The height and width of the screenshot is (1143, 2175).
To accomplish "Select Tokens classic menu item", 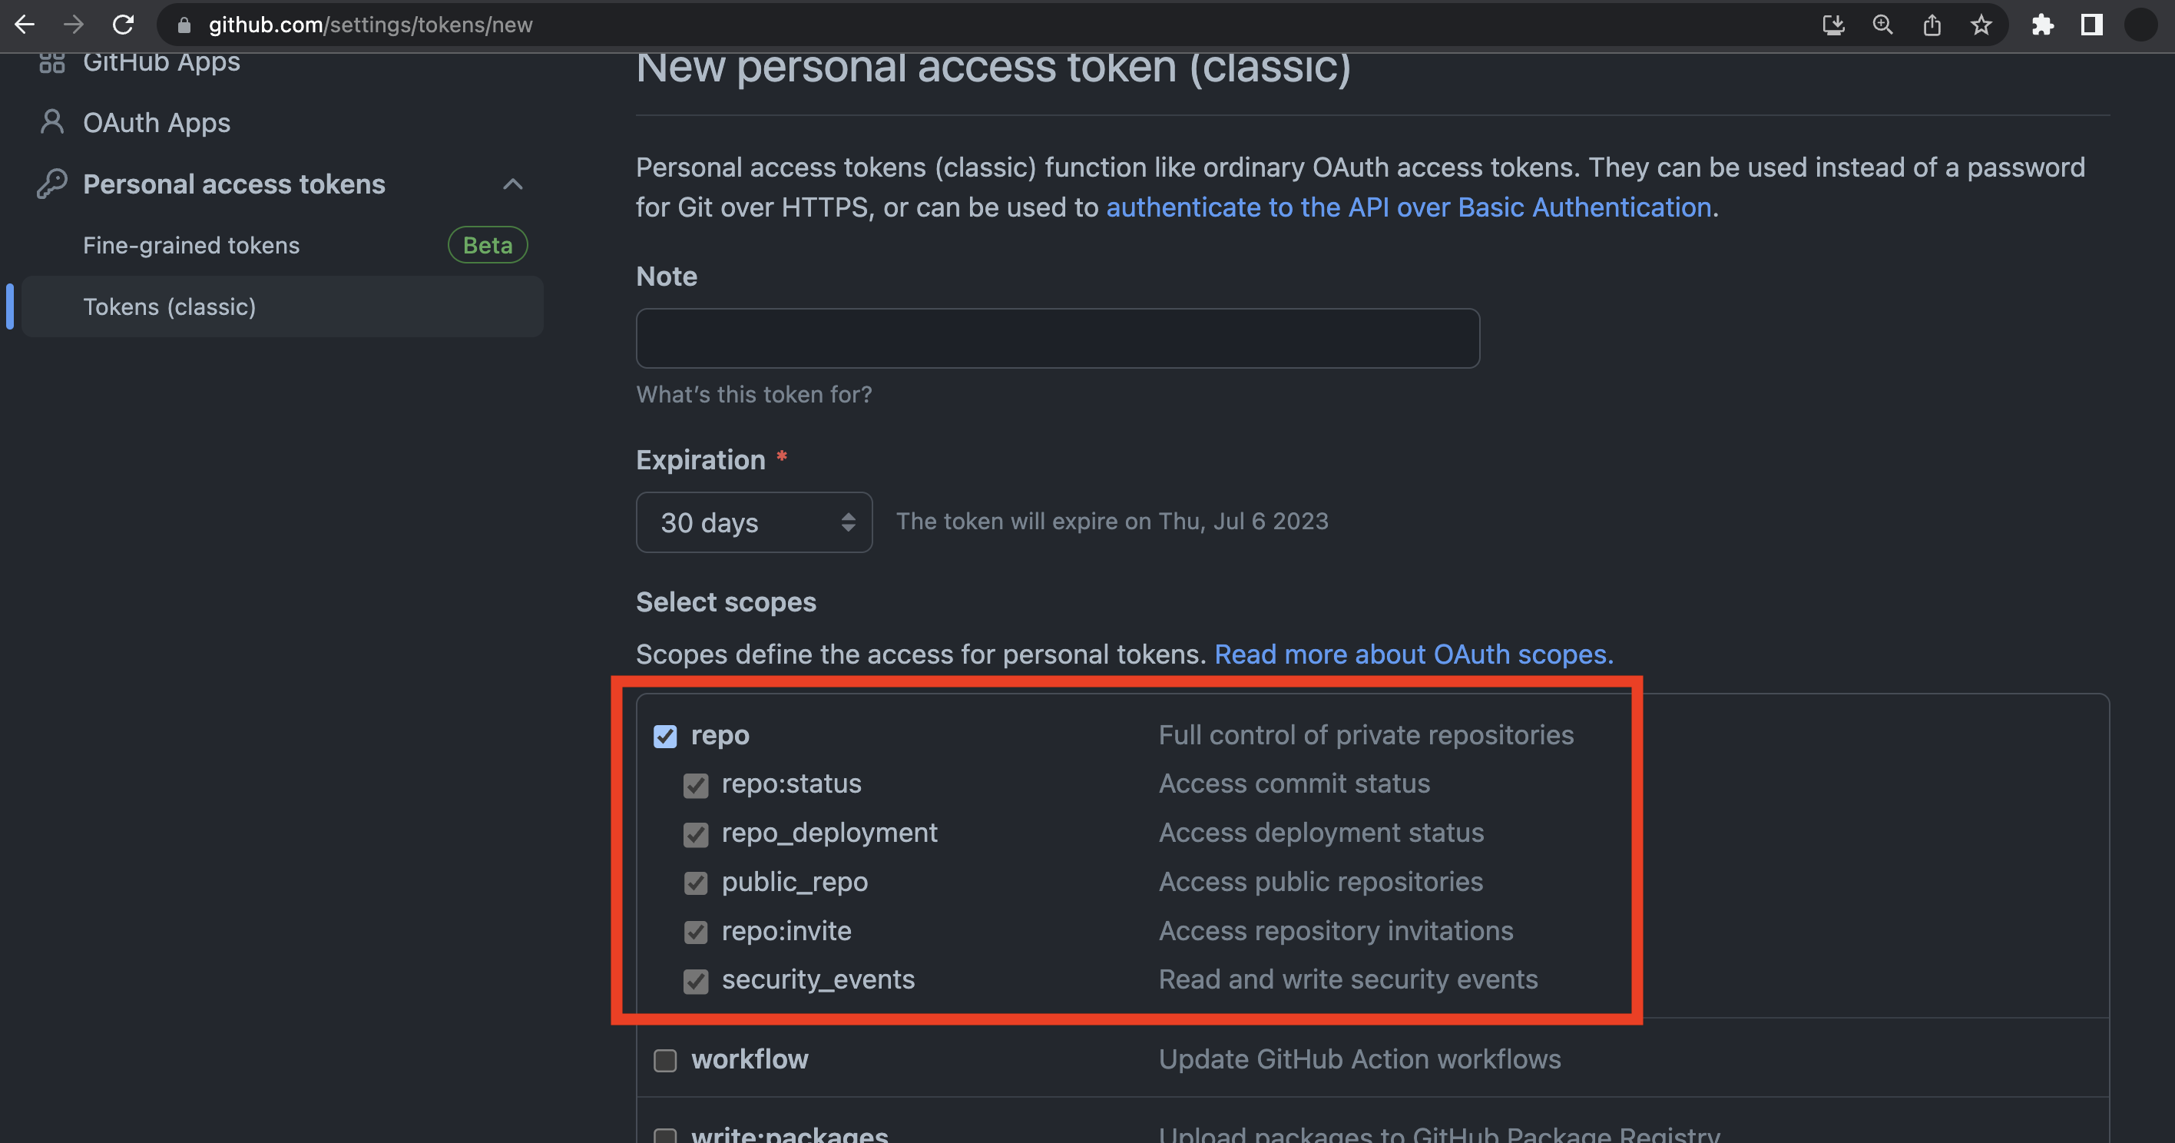I will [170, 305].
